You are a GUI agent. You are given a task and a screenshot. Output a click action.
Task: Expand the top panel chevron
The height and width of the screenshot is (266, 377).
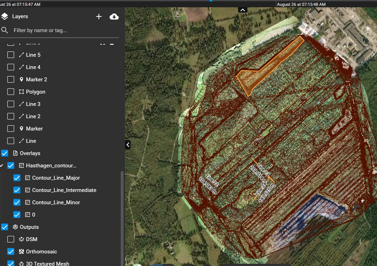click(243, 10)
